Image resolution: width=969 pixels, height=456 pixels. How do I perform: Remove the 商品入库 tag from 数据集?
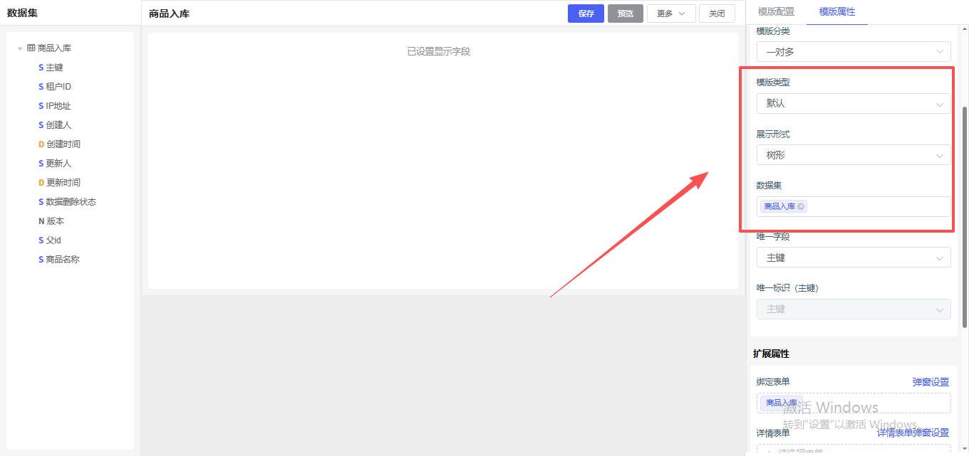[x=802, y=206]
